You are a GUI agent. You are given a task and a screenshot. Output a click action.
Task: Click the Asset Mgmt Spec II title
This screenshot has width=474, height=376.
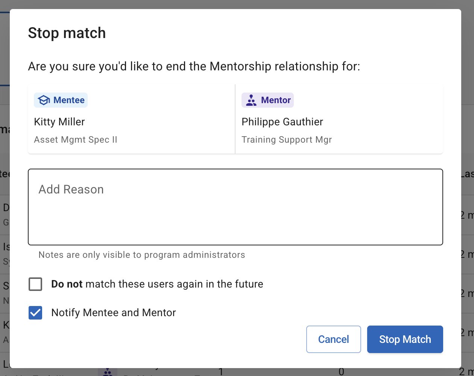pyautogui.click(x=76, y=140)
